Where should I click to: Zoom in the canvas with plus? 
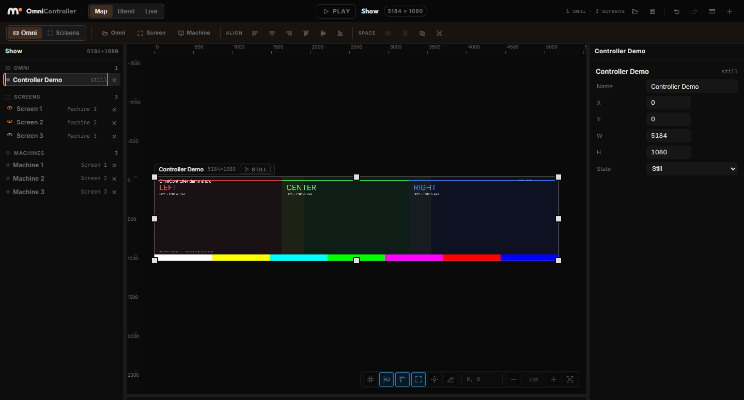click(554, 379)
